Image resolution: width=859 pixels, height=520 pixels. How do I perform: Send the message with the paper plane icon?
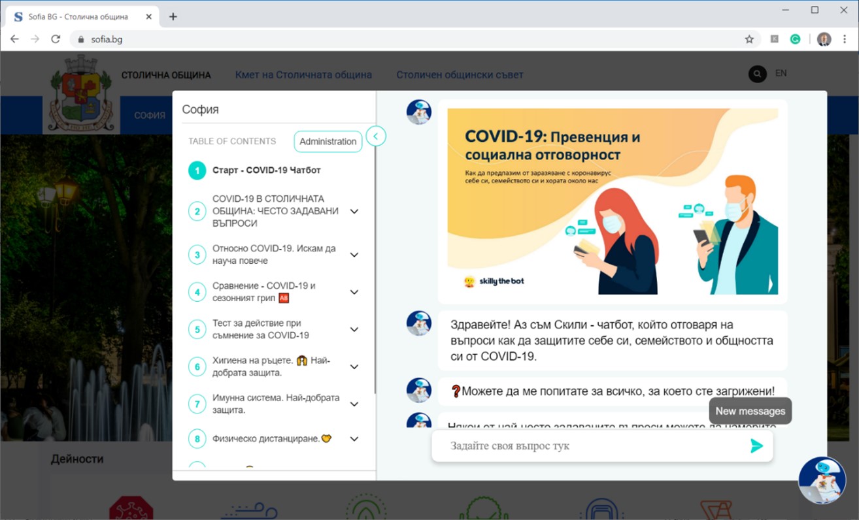tap(756, 446)
